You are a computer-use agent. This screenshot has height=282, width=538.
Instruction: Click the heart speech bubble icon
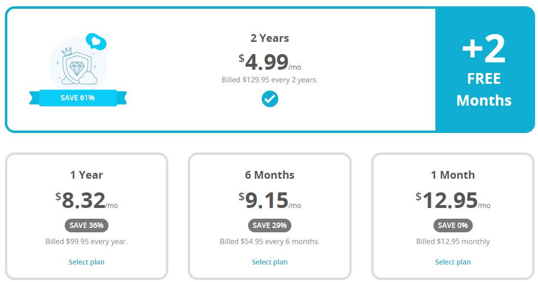click(96, 41)
